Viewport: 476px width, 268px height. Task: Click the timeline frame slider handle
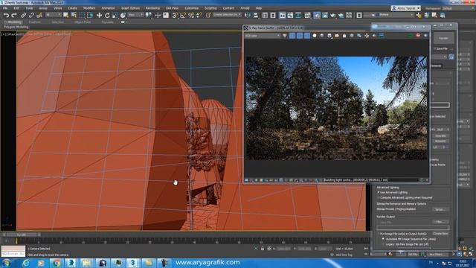[22, 234]
